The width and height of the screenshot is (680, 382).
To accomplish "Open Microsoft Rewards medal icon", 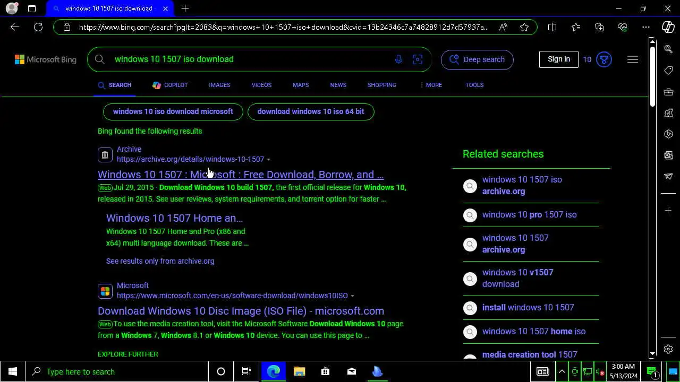I will pyautogui.click(x=604, y=59).
